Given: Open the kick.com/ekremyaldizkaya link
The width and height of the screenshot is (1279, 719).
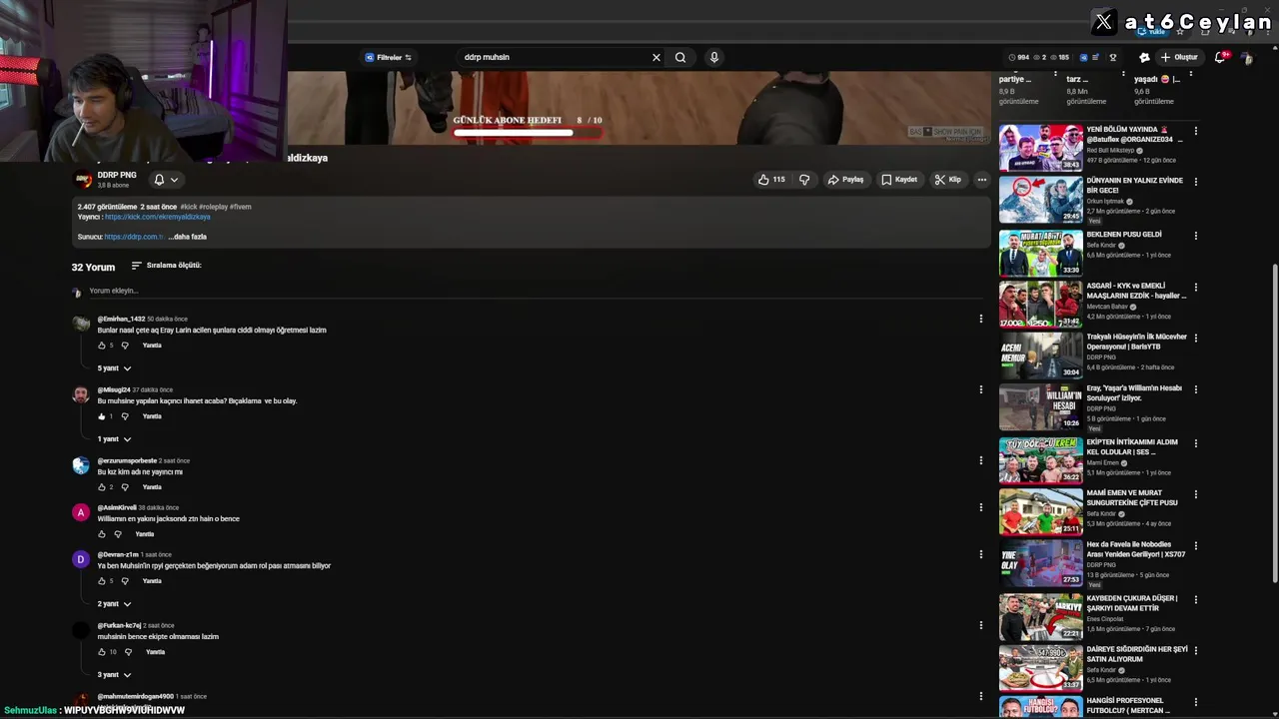Looking at the screenshot, I should point(158,217).
